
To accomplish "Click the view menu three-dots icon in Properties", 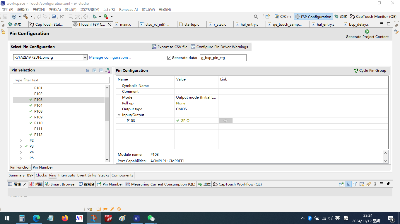I will tap(375, 184).
